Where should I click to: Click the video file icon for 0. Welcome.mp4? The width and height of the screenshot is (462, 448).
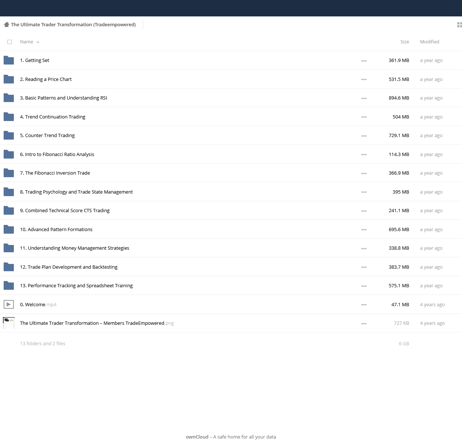click(9, 304)
